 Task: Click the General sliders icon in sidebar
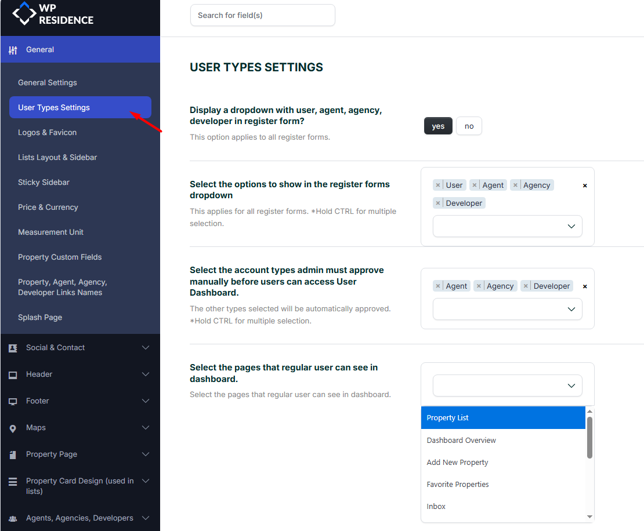pos(13,50)
